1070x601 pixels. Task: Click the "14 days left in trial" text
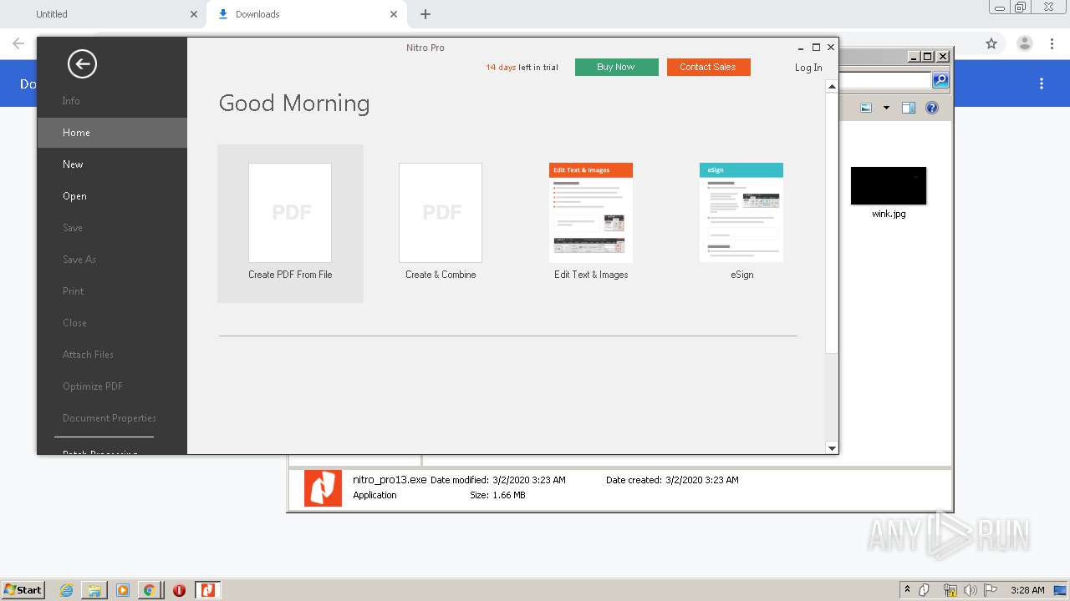522,68
